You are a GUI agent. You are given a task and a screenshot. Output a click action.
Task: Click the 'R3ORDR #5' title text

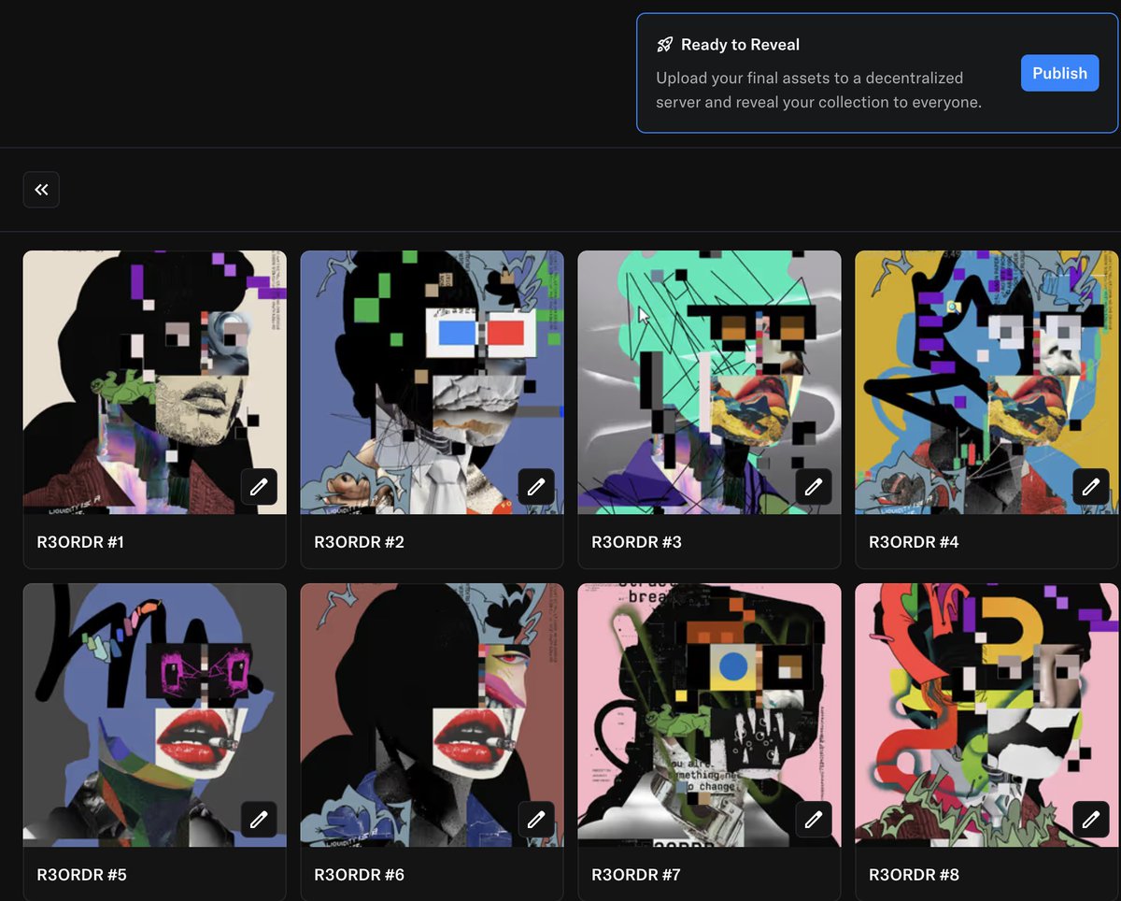click(81, 875)
